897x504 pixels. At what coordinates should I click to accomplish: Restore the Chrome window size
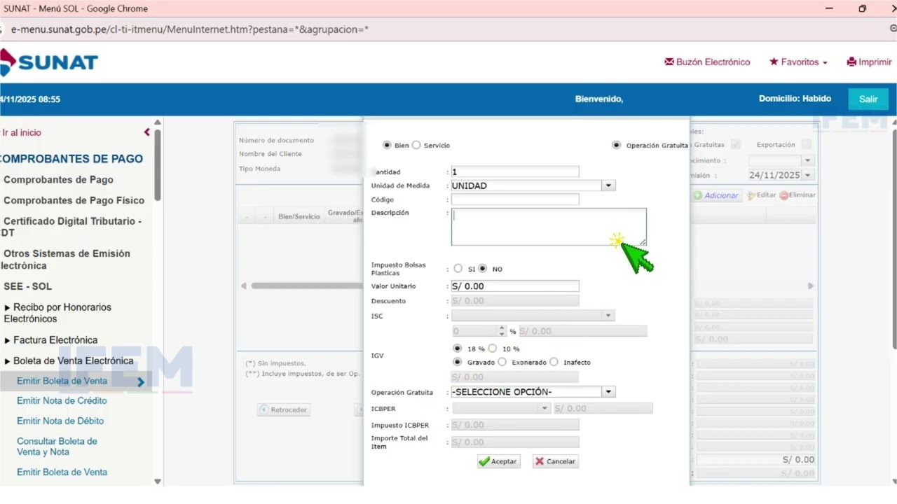point(862,8)
